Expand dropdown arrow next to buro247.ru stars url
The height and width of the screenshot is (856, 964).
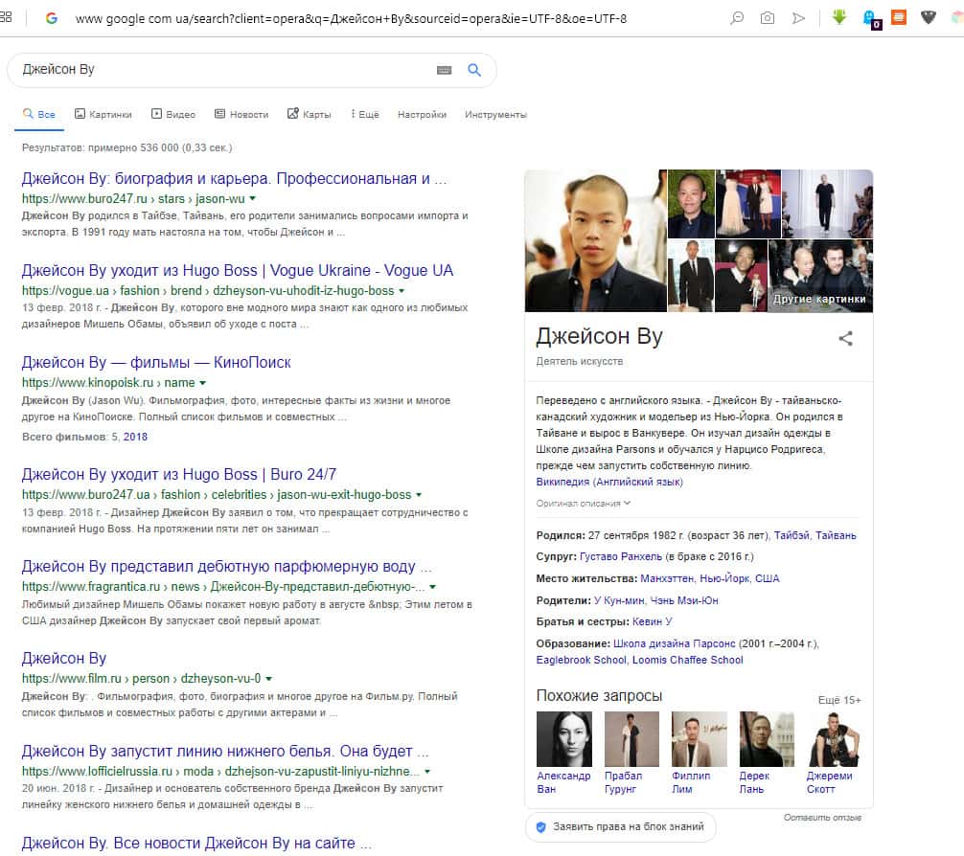[x=253, y=199]
